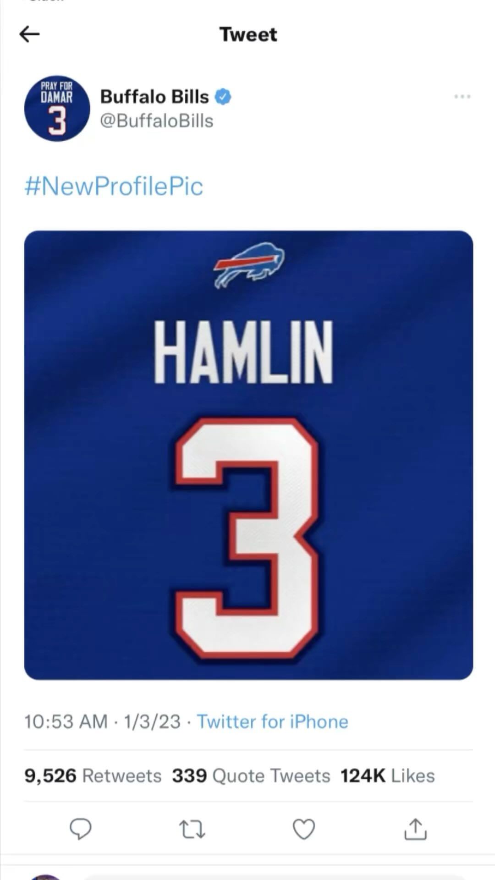Open the more options three-dot menu
This screenshot has height=880, width=495.
point(462,97)
